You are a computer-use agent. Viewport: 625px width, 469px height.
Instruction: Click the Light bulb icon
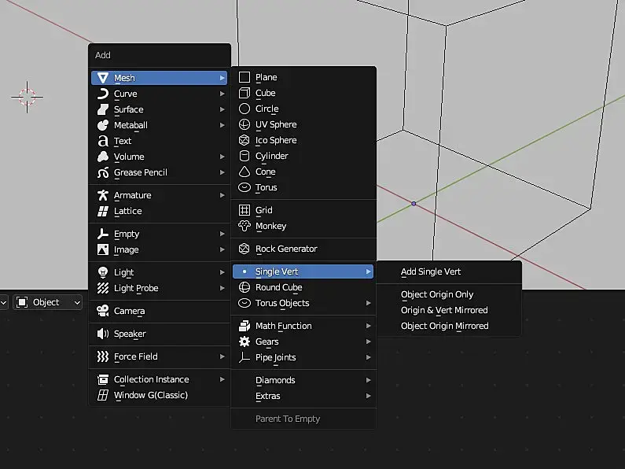pyautogui.click(x=103, y=272)
